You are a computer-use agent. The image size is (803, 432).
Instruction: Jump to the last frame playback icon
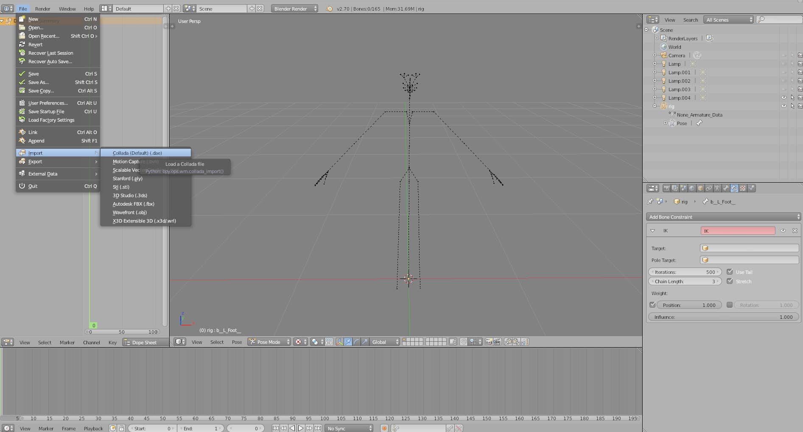tap(318, 428)
